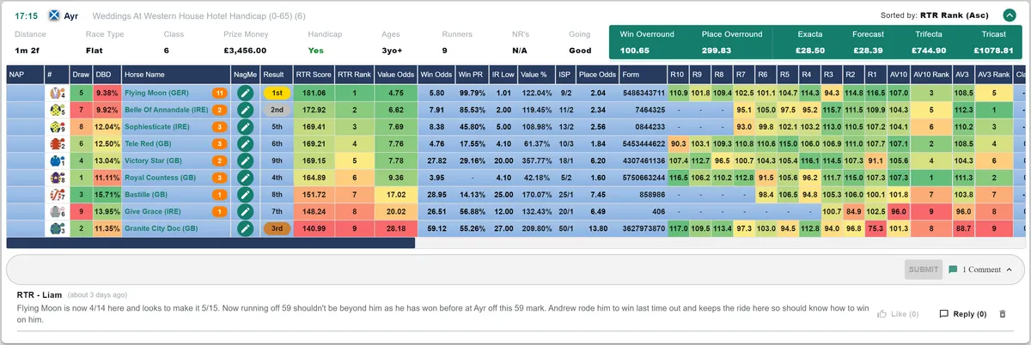Click the SUBMIT comment button
Viewport: 1031px width, 345px height.
click(x=923, y=269)
